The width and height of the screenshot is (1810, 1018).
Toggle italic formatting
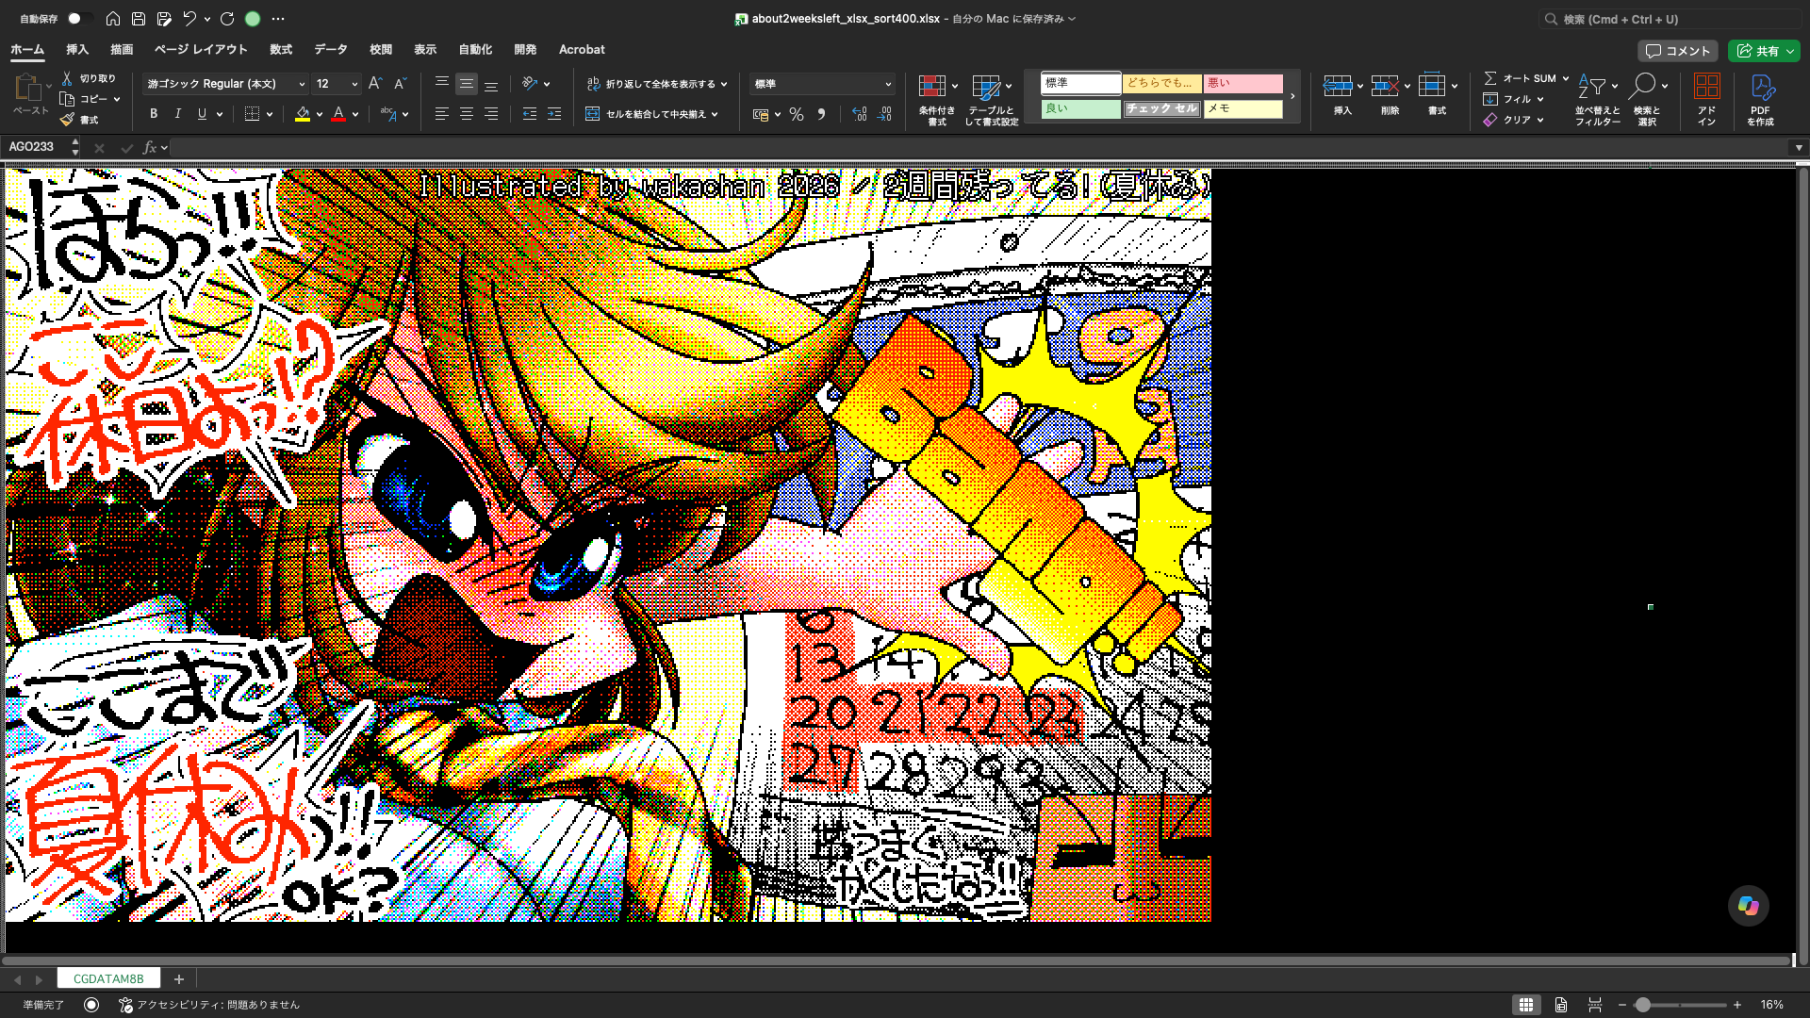[178, 114]
